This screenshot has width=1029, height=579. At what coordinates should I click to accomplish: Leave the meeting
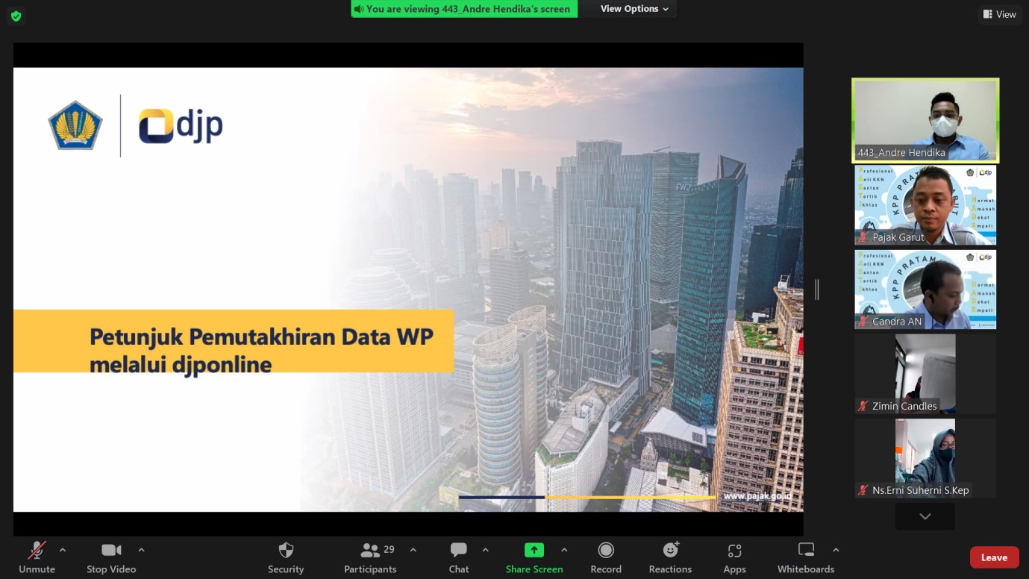[994, 557]
